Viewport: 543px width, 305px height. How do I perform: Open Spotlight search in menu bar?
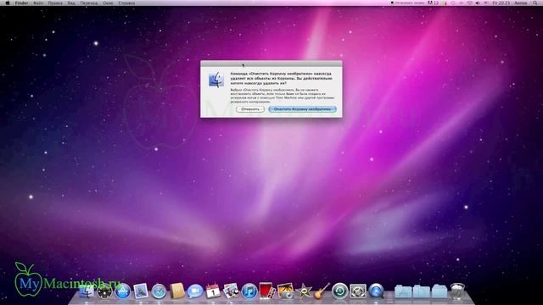pos(535,3)
